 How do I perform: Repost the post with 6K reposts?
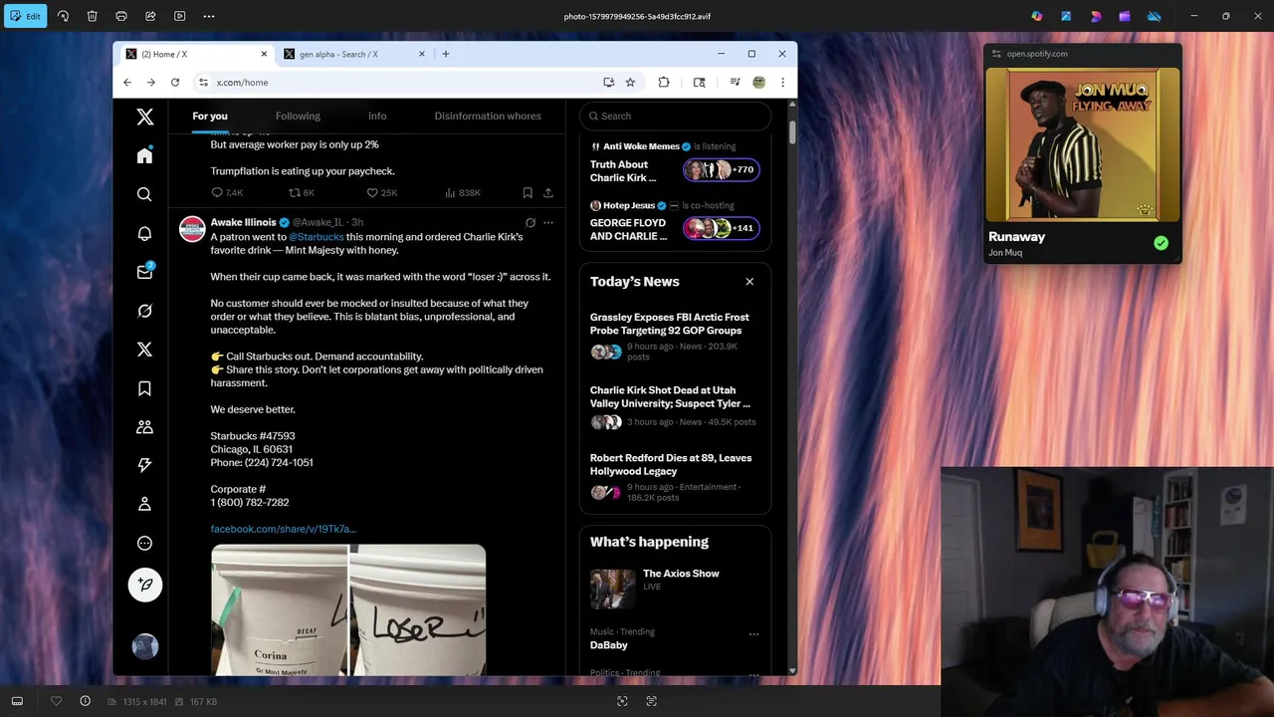point(302,193)
